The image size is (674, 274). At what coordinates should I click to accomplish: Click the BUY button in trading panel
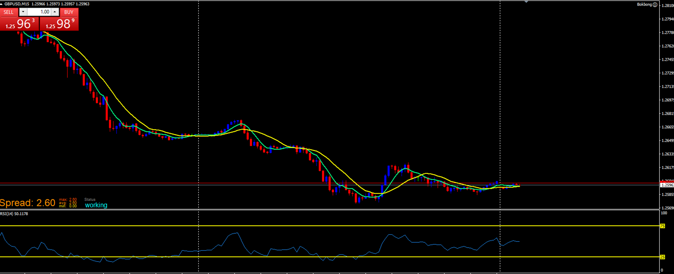tap(69, 12)
